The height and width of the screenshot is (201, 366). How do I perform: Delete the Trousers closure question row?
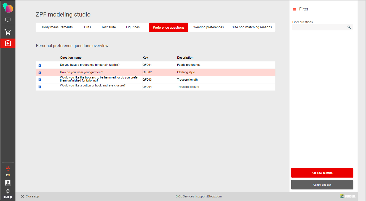pyautogui.click(x=40, y=87)
